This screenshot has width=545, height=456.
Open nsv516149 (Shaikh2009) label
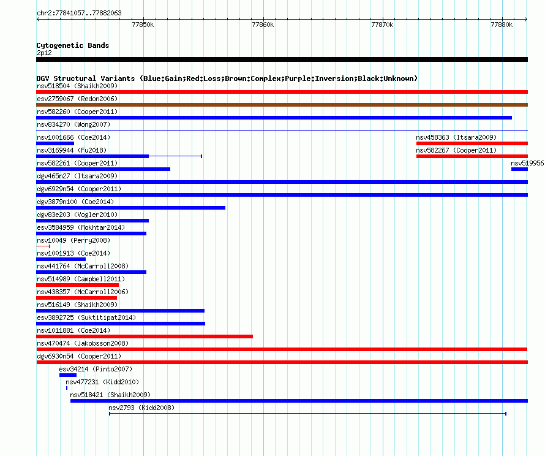[x=77, y=305]
